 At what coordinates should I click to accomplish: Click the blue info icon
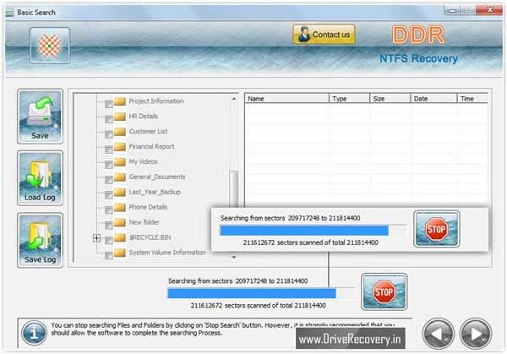[34, 333]
